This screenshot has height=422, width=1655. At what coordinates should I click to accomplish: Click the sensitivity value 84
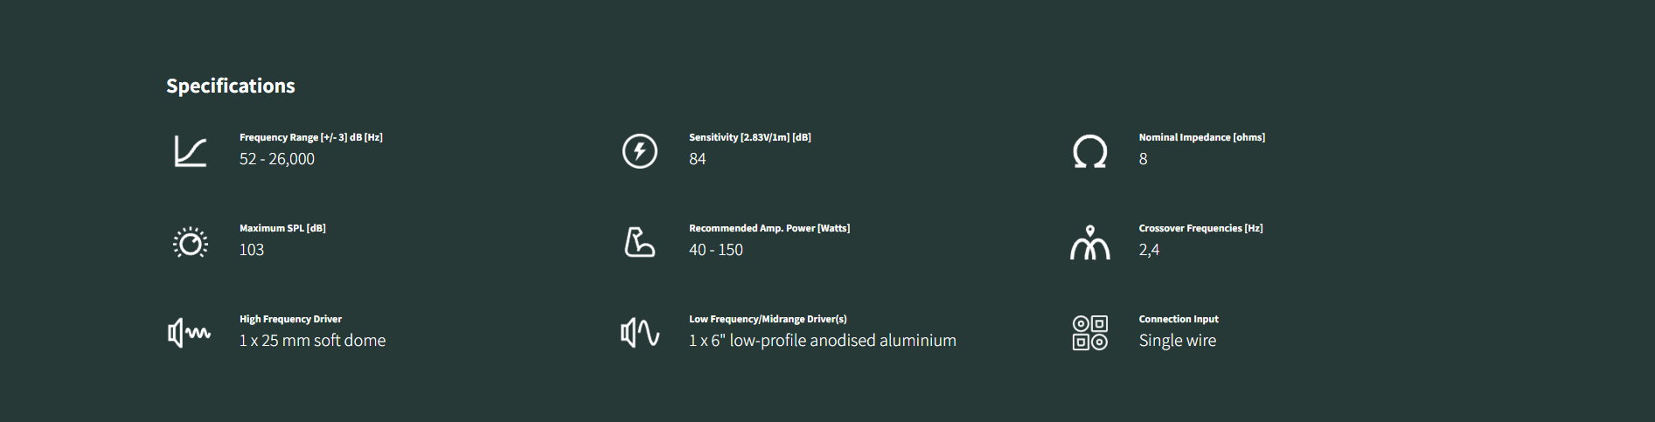(698, 159)
